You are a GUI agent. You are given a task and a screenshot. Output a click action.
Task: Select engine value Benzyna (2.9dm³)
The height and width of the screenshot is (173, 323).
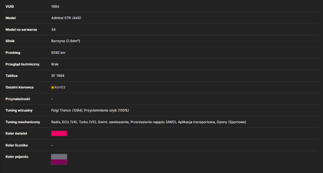tap(66, 41)
